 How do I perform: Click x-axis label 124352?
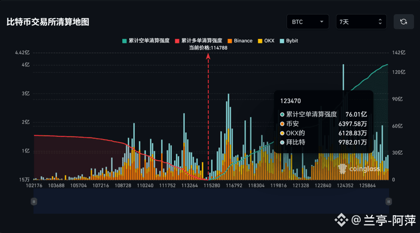(345, 185)
